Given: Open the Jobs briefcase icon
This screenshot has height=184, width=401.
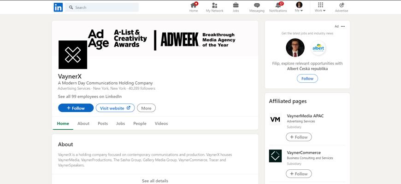Looking at the screenshot, I should coord(236,5).
